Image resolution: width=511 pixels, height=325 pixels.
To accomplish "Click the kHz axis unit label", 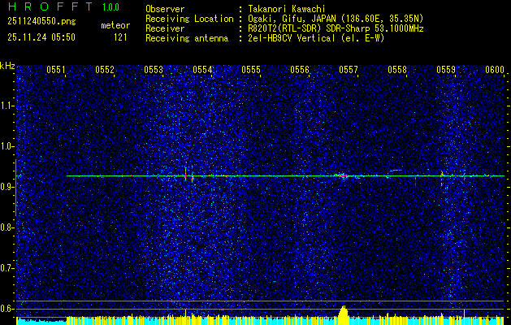I will [7, 66].
